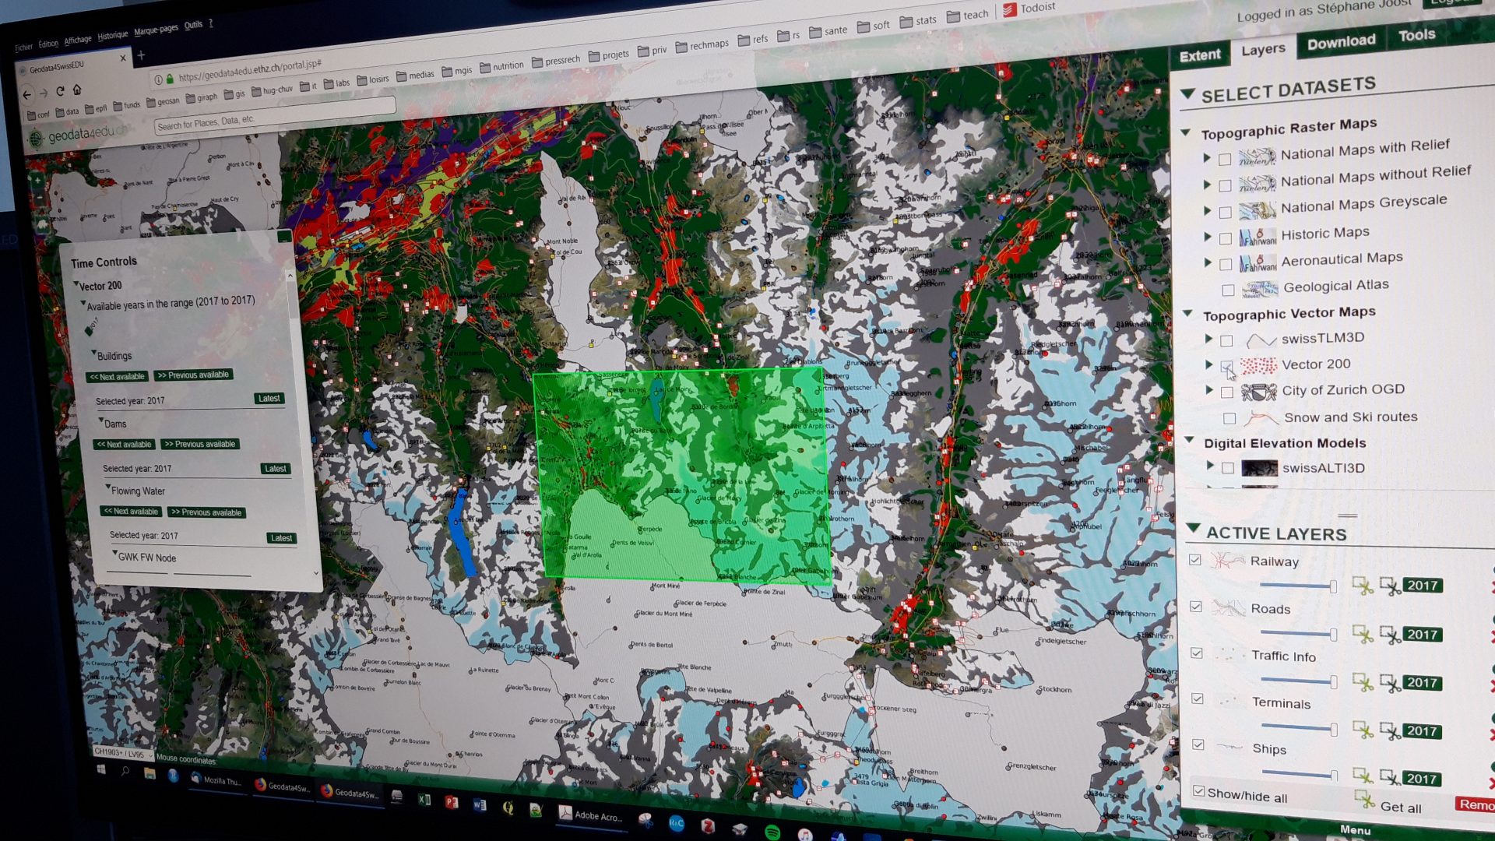This screenshot has height=841, width=1495.
Task: Toggle the Show/hide all checkbox
Action: pos(1198,790)
